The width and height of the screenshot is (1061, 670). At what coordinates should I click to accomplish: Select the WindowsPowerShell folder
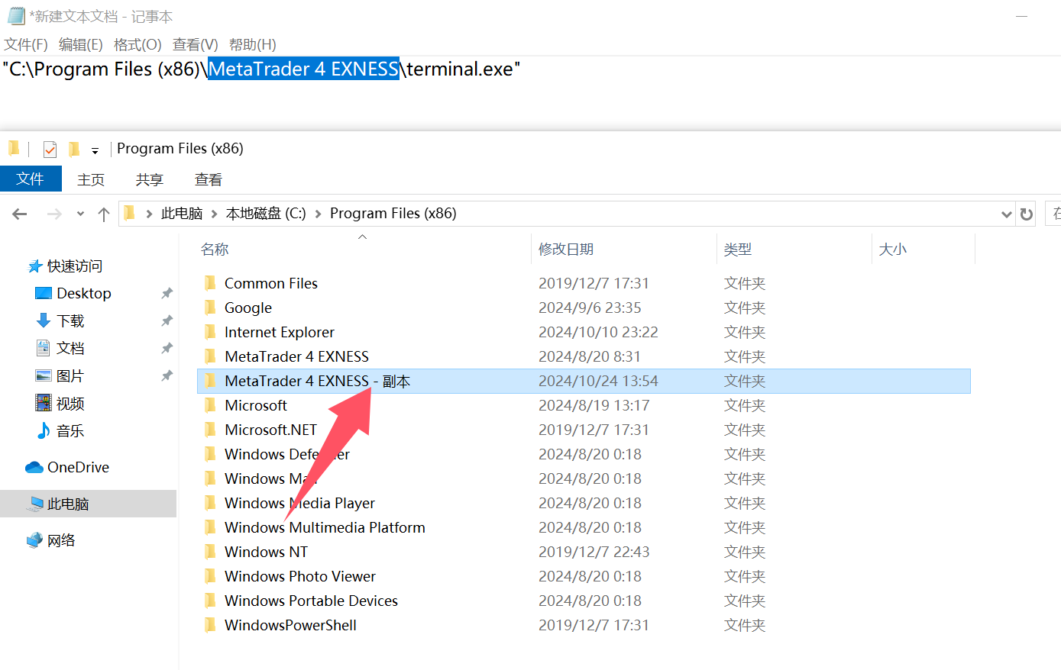tap(290, 625)
